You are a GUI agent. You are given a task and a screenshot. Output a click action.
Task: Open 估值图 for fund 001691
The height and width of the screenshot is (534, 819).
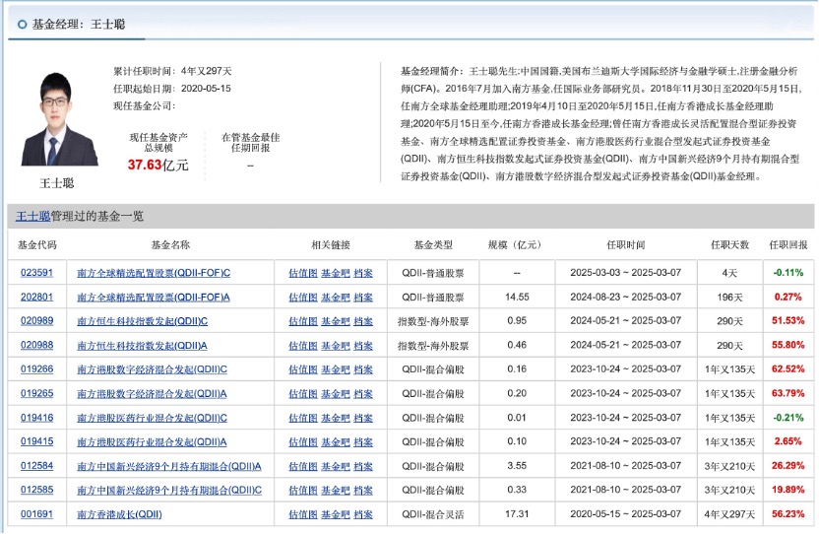tap(303, 514)
